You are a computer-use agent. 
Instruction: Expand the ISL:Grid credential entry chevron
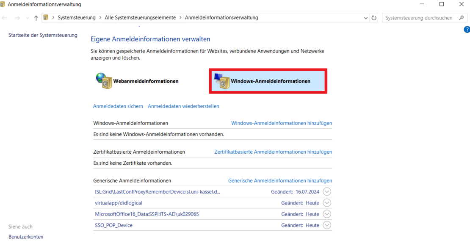(x=326, y=192)
